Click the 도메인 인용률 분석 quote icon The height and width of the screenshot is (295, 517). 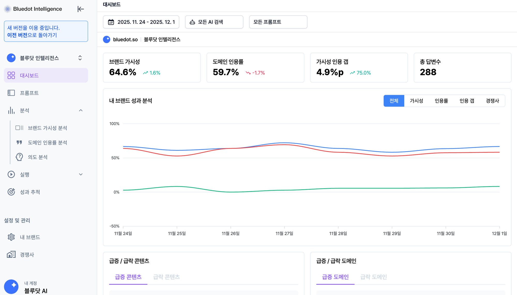(19, 142)
